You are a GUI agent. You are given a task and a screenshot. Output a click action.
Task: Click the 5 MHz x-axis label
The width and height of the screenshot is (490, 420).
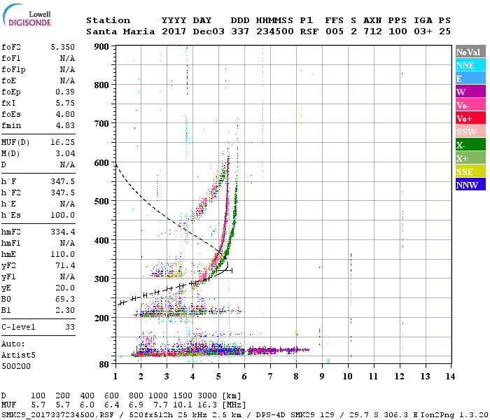tap(218, 377)
